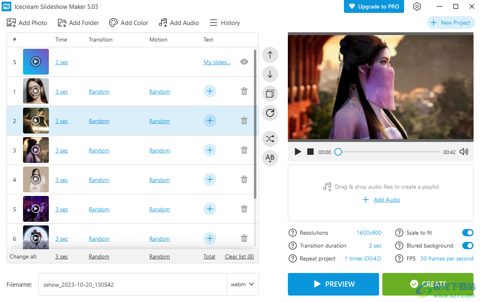Delete slide 2 with trash icon

244,121
